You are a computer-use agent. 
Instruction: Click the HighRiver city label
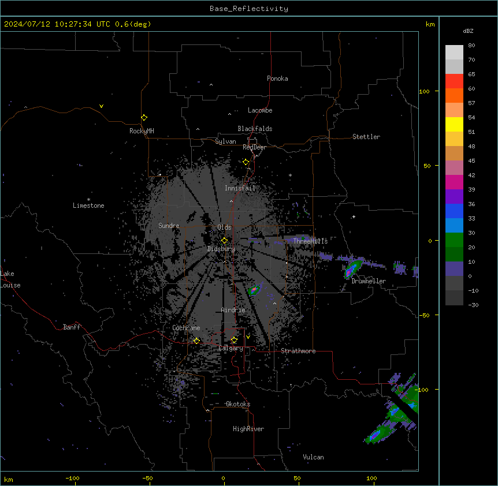248,429
